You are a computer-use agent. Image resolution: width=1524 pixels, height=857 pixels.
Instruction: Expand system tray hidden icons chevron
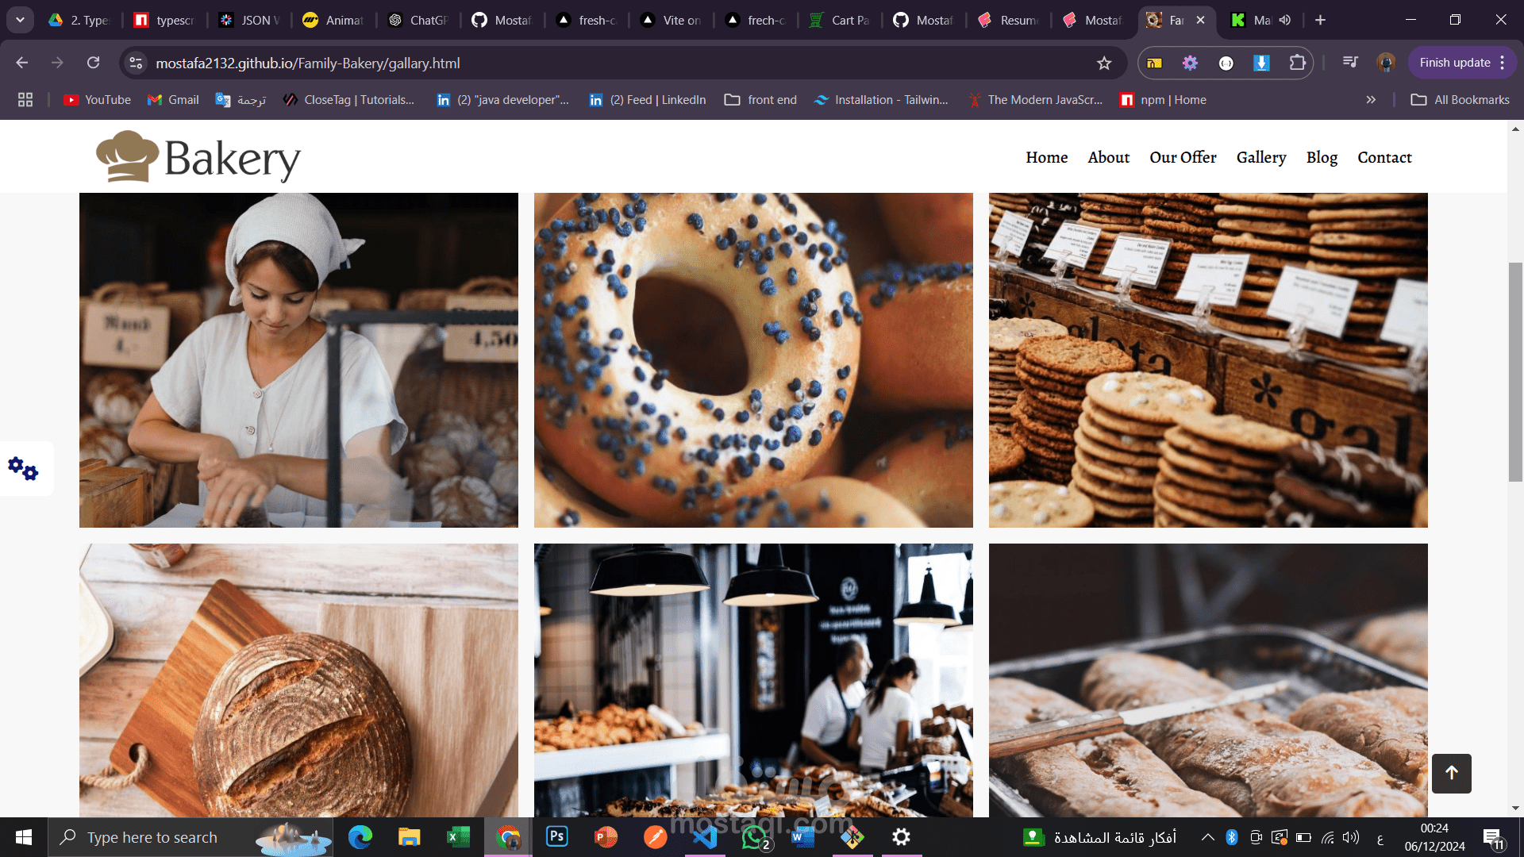pos(1207,837)
